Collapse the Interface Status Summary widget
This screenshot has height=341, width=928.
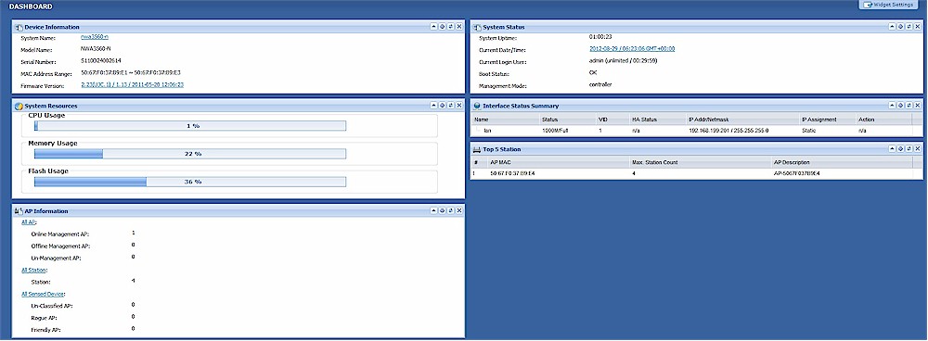pyautogui.click(x=892, y=106)
